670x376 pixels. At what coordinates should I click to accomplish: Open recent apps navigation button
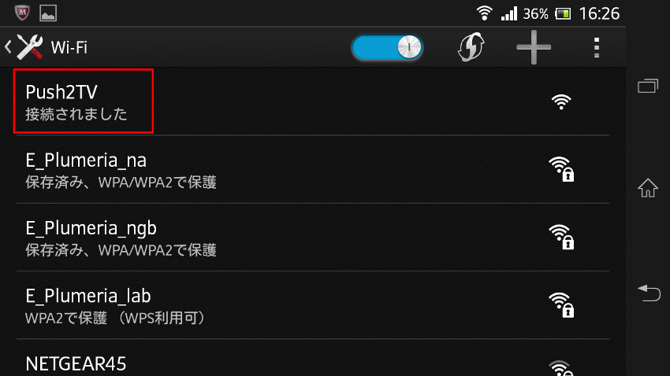coord(648,86)
